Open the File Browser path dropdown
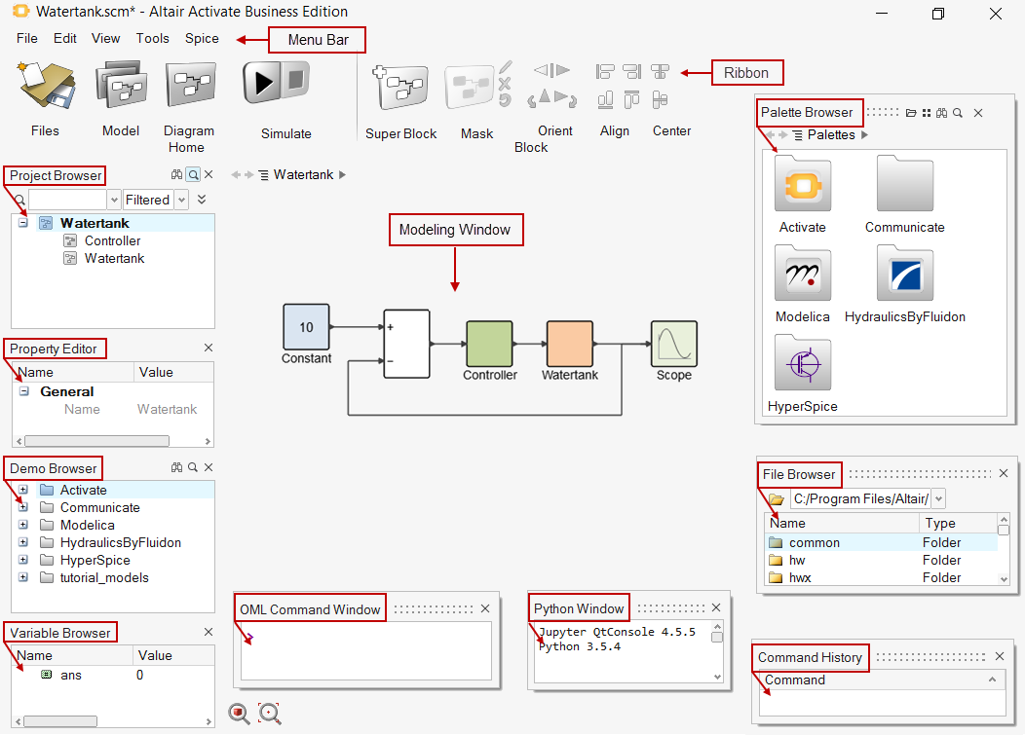The width and height of the screenshot is (1025, 735). pyautogui.click(x=938, y=499)
